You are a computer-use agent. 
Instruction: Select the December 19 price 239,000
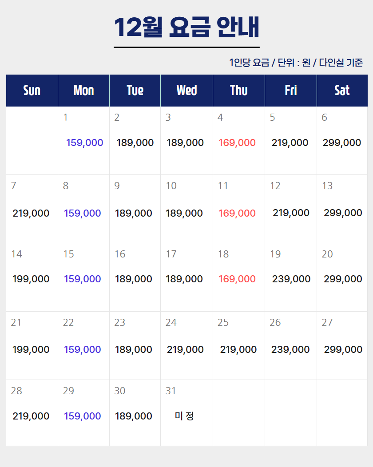pyautogui.click(x=291, y=279)
